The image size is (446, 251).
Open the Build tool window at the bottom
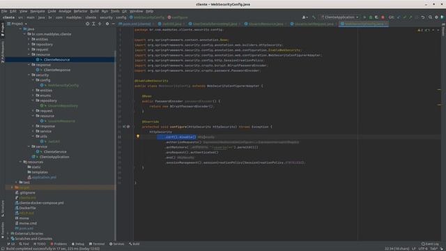(134, 244)
